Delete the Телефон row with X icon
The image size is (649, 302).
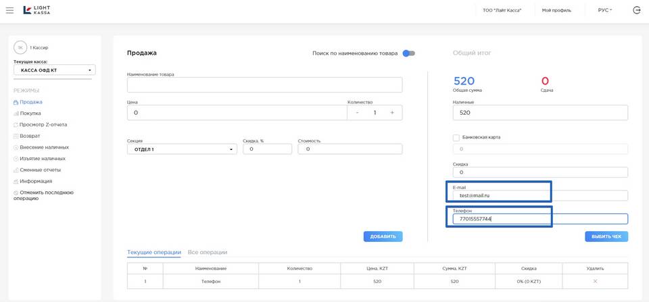click(595, 281)
